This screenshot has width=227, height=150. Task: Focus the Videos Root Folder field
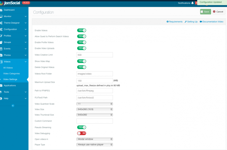click(x=94, y=74)
